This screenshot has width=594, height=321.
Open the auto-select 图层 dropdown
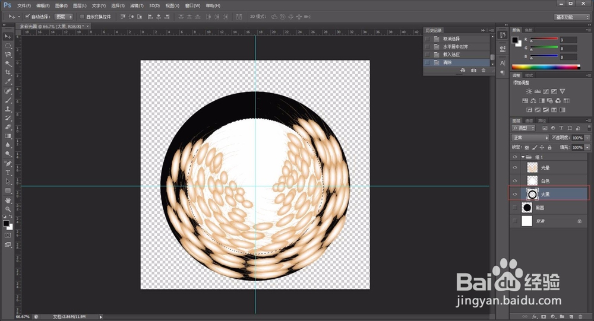click(x=64, y=17)
